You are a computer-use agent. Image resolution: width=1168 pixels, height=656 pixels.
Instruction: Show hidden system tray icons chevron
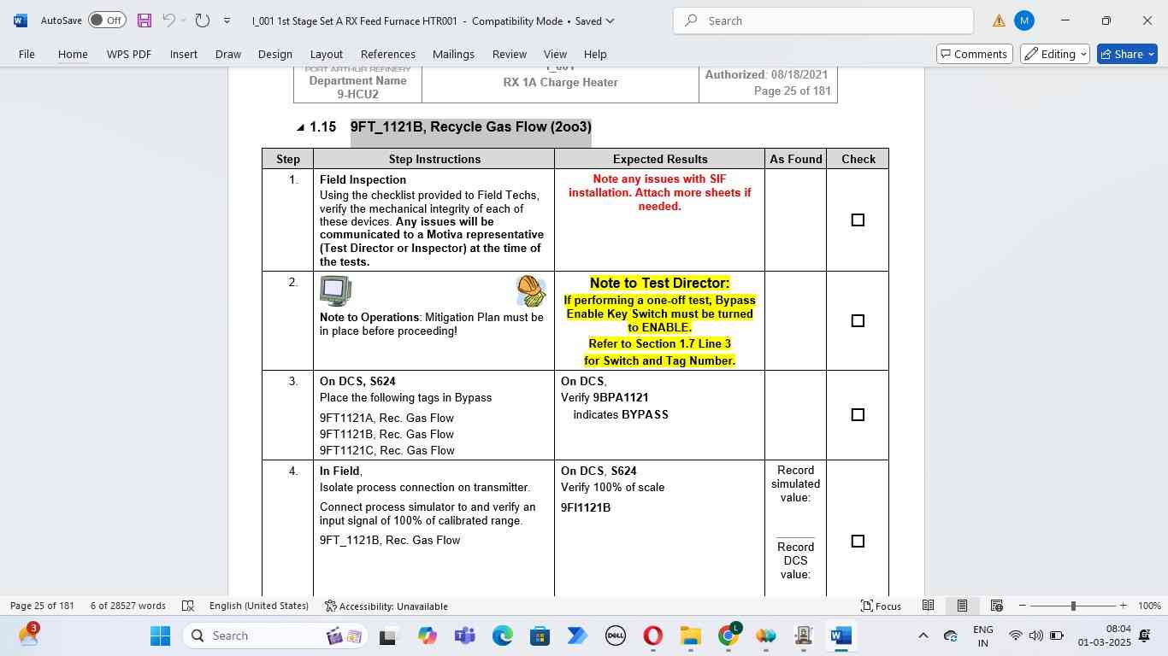click(923, 635)
